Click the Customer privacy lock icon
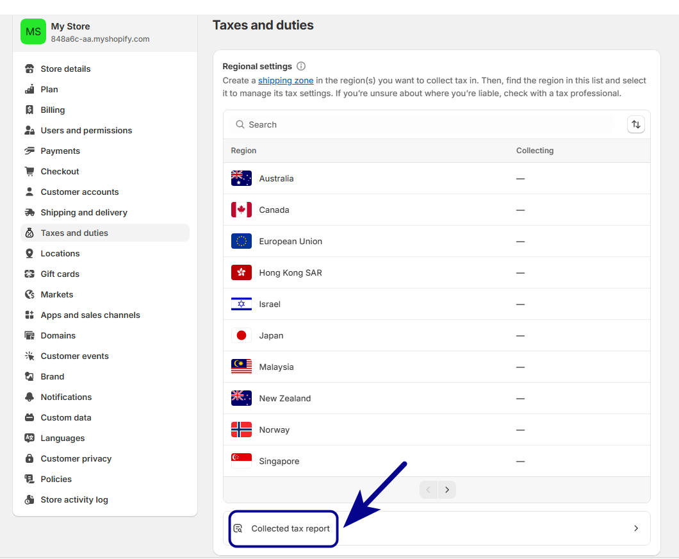This screenshot has width=679, height=559. (29, 458)
